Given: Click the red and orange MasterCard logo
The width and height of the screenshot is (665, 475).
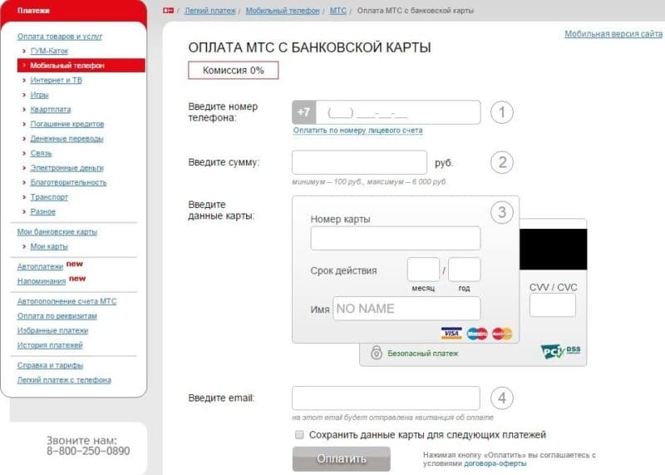Looking at the screenshot, I should (x=503, y=334).
